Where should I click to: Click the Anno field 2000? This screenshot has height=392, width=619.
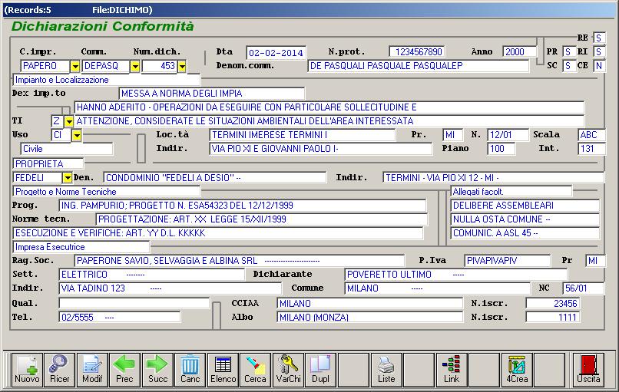(x=519, y=51)
